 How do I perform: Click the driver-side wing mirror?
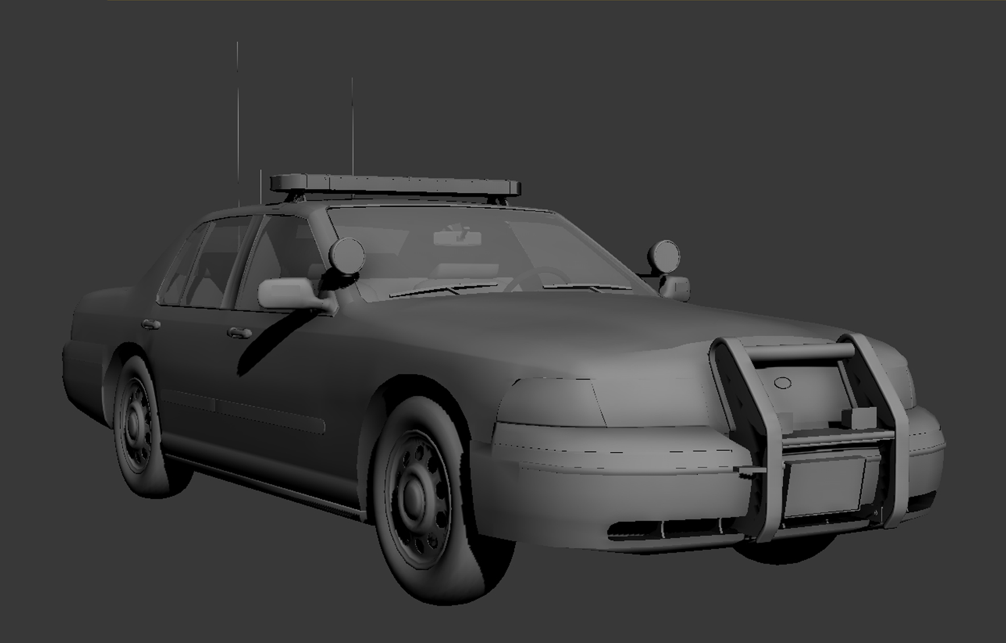pos(287,294)
